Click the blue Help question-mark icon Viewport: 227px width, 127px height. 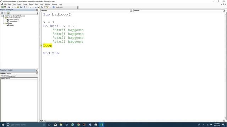(54, 7)
